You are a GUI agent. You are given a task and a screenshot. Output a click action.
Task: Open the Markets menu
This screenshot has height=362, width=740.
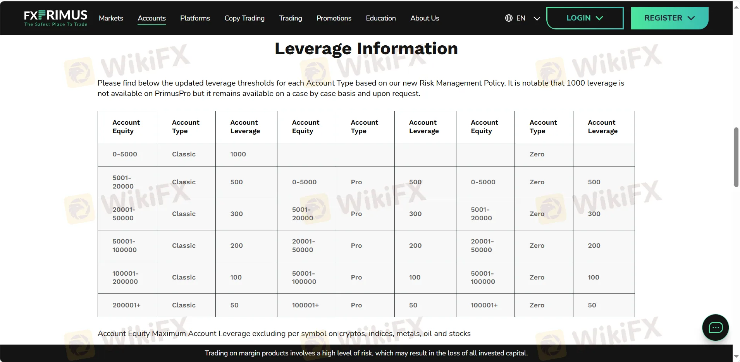111,18
